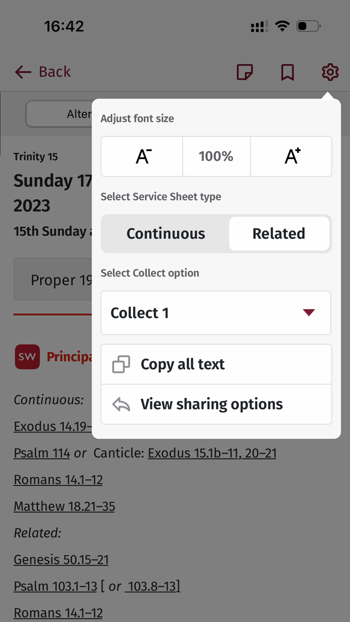
Task: Open the notes icon in the toolbar
Action: [x=244, y=72]
